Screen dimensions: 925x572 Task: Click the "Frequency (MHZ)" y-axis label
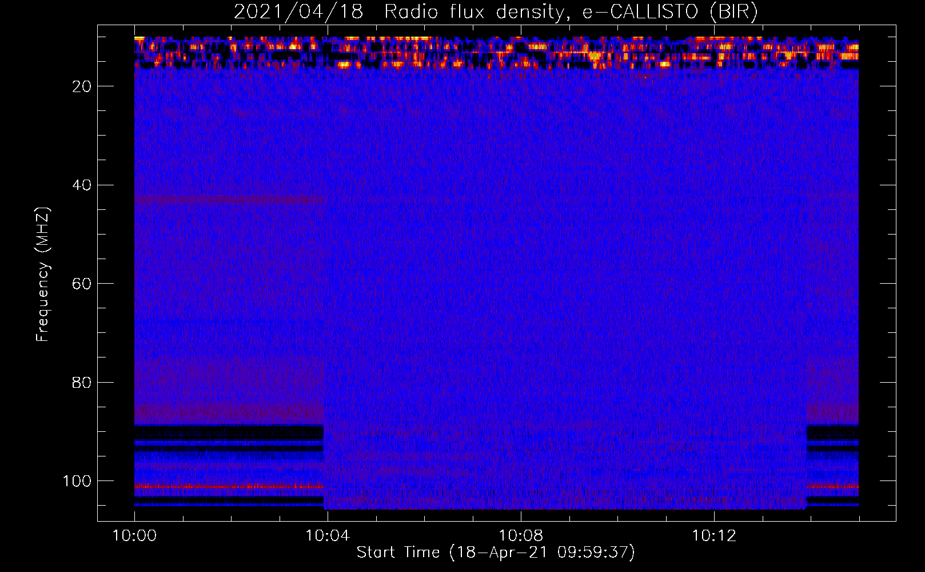(x=43, y=275)
